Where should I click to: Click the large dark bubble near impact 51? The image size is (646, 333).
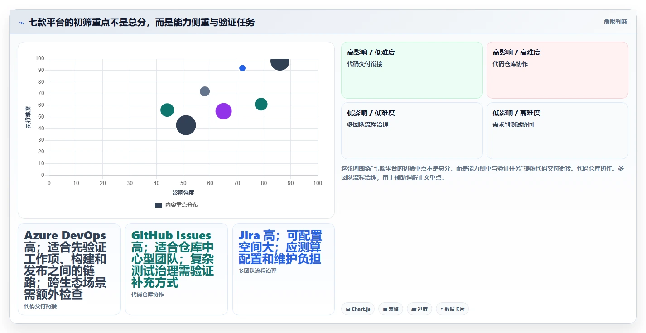pos(186,125)
